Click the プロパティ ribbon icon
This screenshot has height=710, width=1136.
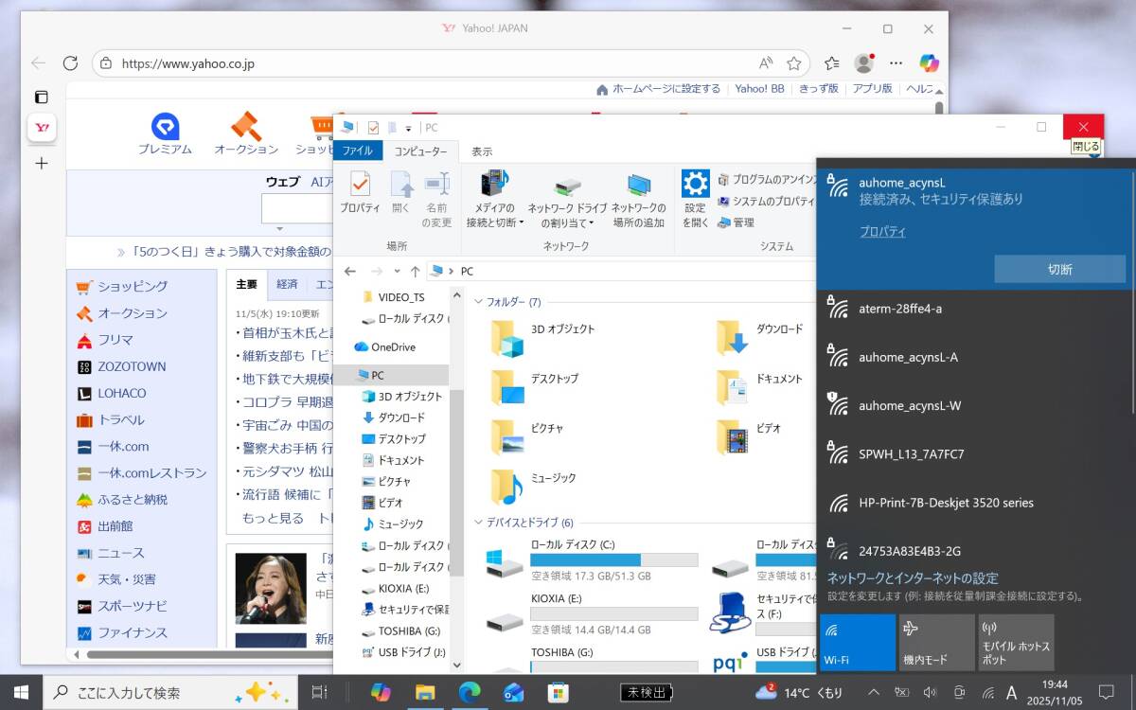(360, 192)
